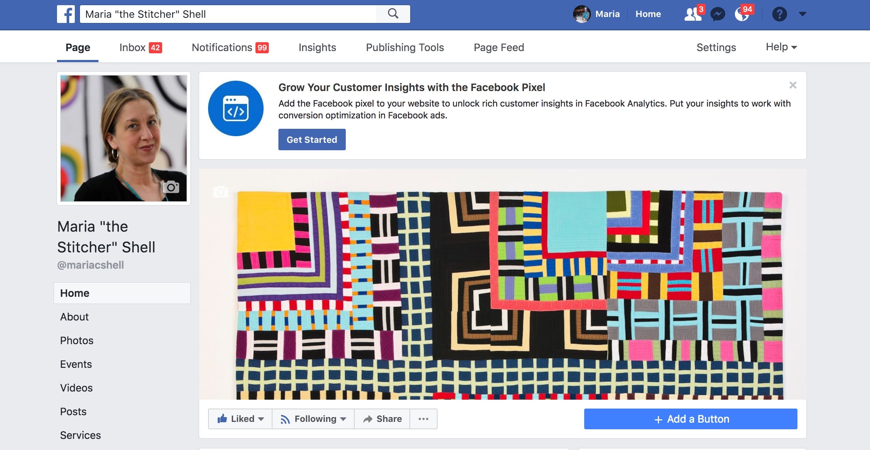Open Photos in the left sidebar
870x450 pixels.
(x=77, y=340)
